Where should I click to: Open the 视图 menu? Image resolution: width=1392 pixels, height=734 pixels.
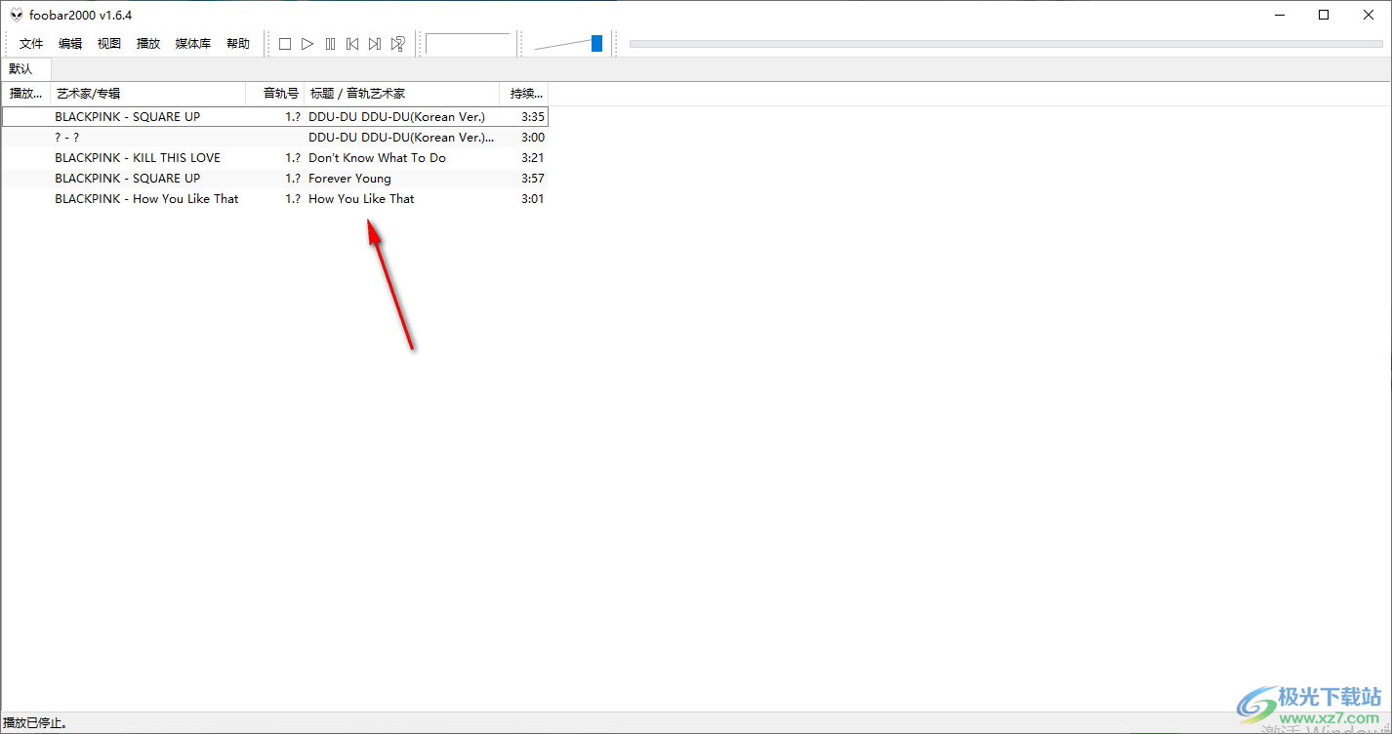tap(109, 44)
